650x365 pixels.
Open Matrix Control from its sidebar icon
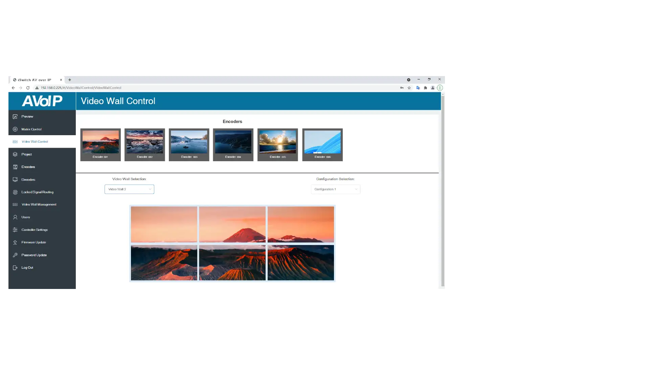[15, 129]
